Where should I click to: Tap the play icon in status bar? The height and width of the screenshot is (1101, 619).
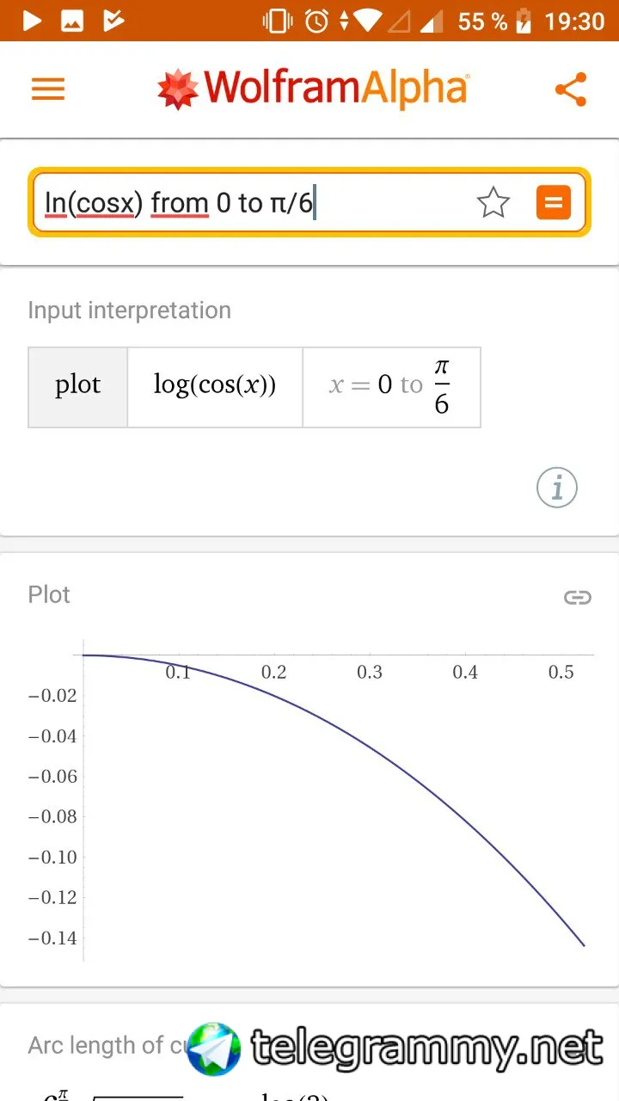coord(32,21)
